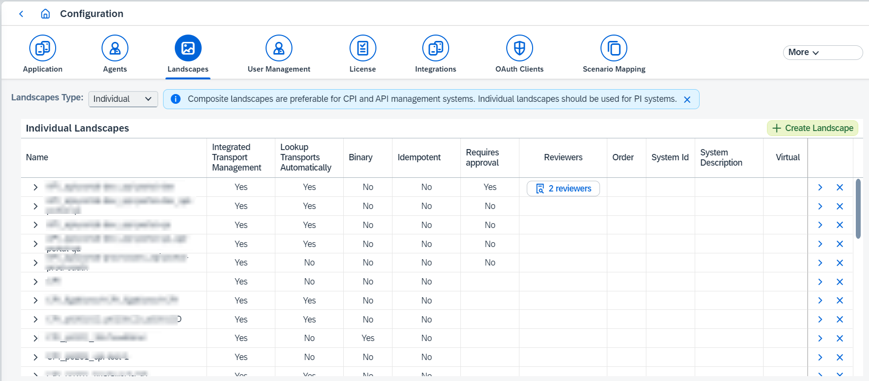Expand the seventh landscape row

coord(36,300)
